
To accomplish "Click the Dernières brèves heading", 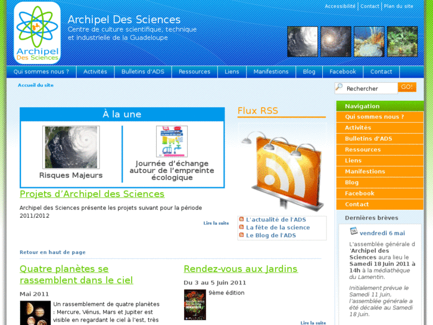I will tap(372, 218).
